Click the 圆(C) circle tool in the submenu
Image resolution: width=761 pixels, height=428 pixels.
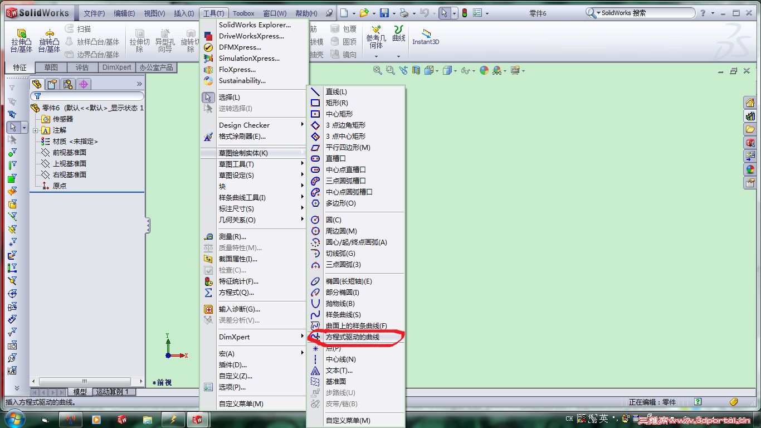tap(356, 220)
